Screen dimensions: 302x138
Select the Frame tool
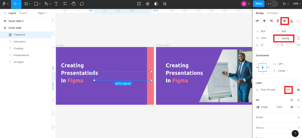point(26,4)
